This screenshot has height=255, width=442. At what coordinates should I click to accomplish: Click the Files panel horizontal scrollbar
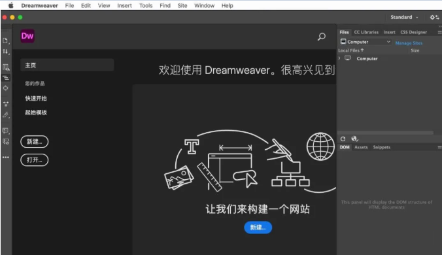[385, 133]
